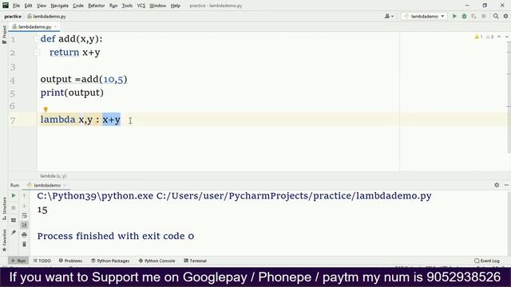511x287 pixels.
Task: Open the Problems tool window
Action: click(71, 261)
